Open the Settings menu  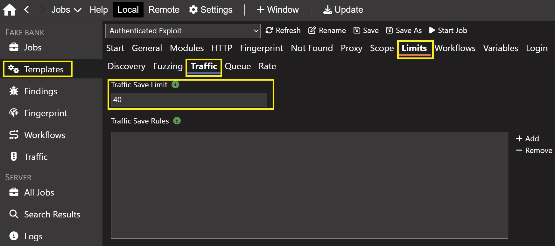click(211, 10)
